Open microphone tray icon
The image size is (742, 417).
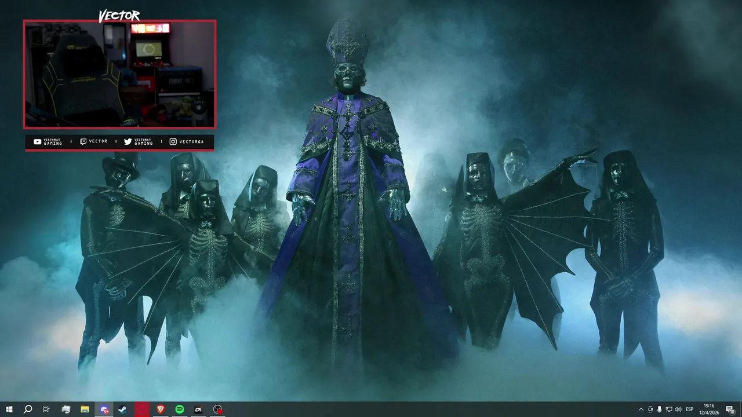tap(660, 409)
